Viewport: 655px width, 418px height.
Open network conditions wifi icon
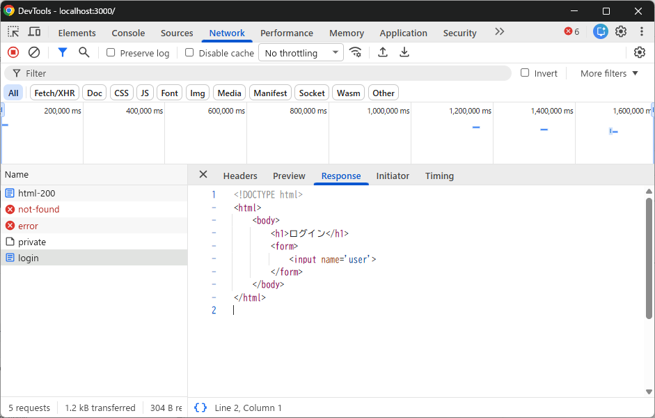coord(356,53)
